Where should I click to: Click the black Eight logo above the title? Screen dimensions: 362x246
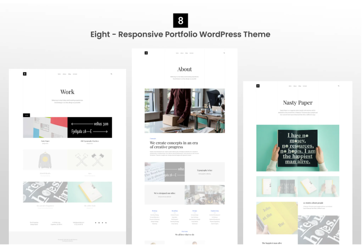pyautogui.click(x=180, y=20)
